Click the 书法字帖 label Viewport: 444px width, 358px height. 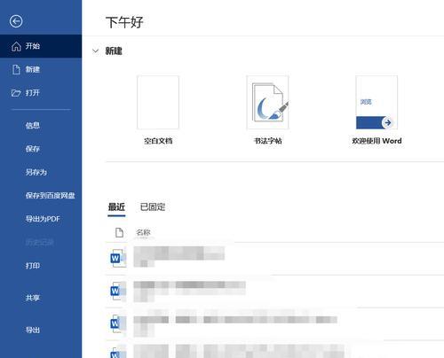(267, 141)
